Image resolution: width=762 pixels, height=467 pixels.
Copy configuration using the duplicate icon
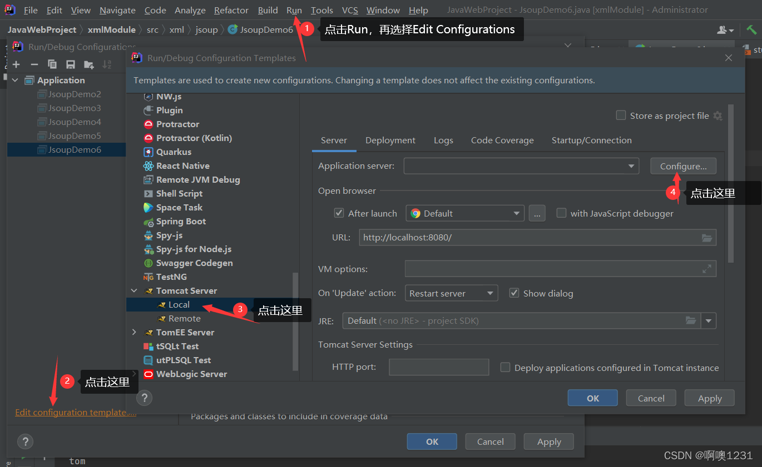click(52, 65)
